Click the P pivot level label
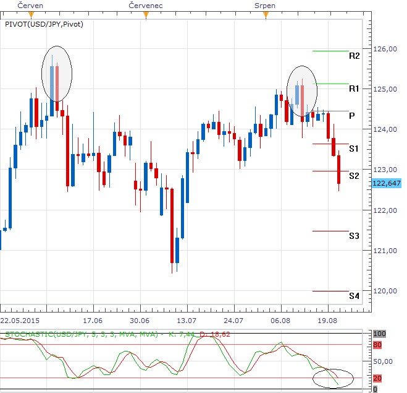Image resolution: width=407 pixels, height=393 pixels. [x=351, y=116]
